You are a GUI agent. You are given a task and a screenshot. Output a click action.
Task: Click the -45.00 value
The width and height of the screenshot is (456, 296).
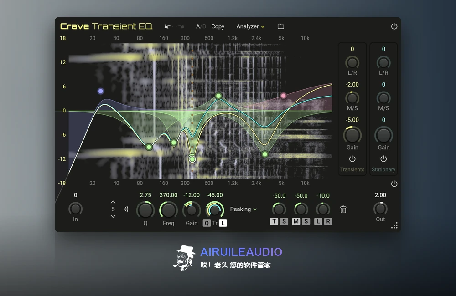215,195
